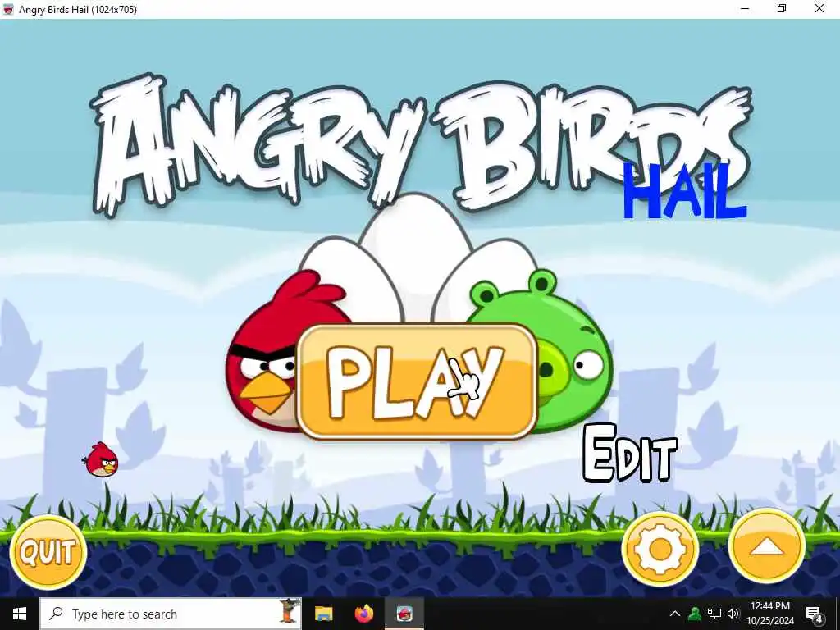Show hidden system tray icons
Image resolution: width=840 pixels, height=630 pixels.
click(x=675, y=614)
